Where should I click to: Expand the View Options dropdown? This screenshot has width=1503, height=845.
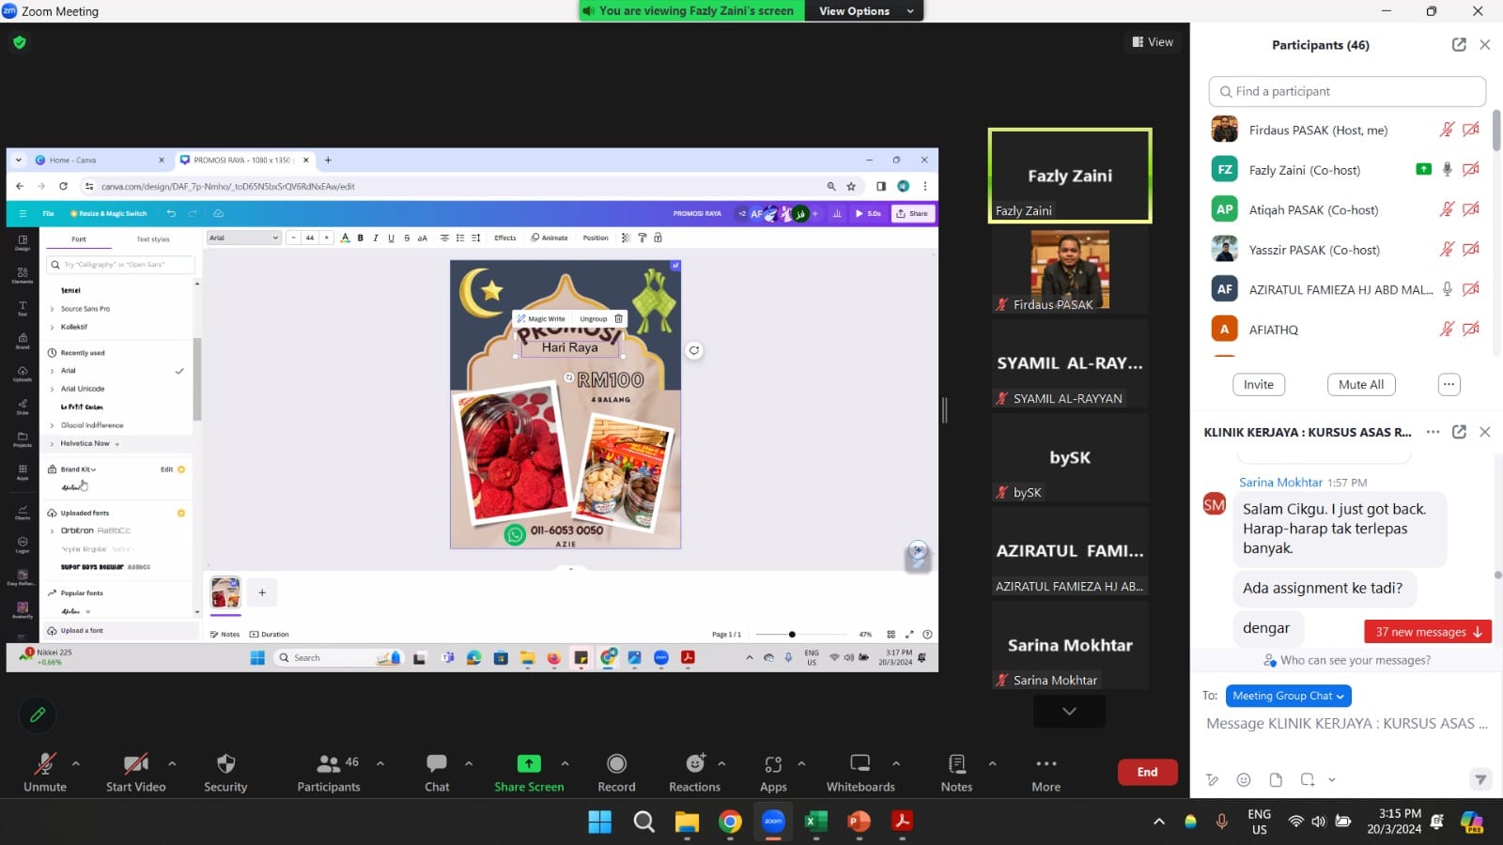coord(864,11)
